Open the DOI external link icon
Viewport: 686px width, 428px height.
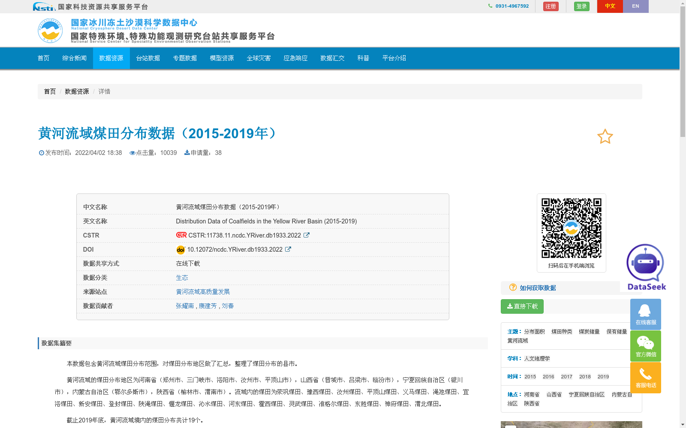288,249
